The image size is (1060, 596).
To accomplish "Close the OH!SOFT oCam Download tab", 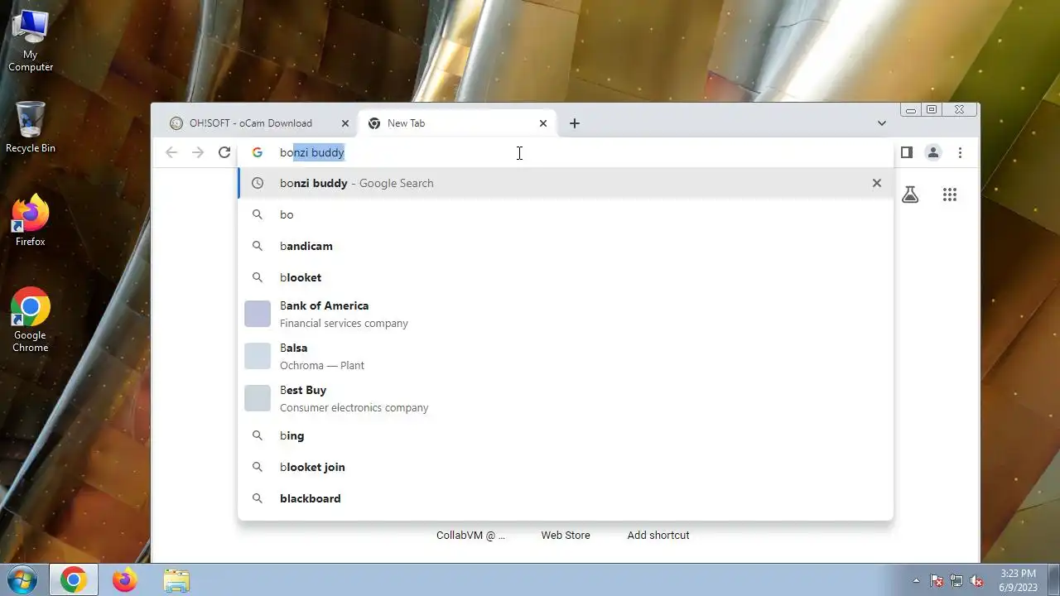I will coord(345,123).
